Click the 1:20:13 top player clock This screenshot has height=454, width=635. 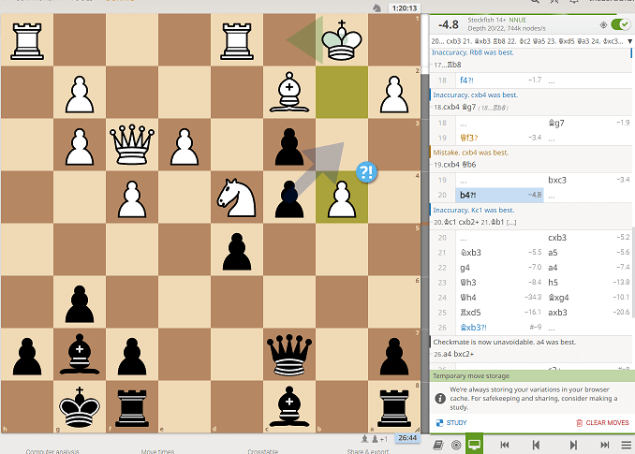[405, 8]
